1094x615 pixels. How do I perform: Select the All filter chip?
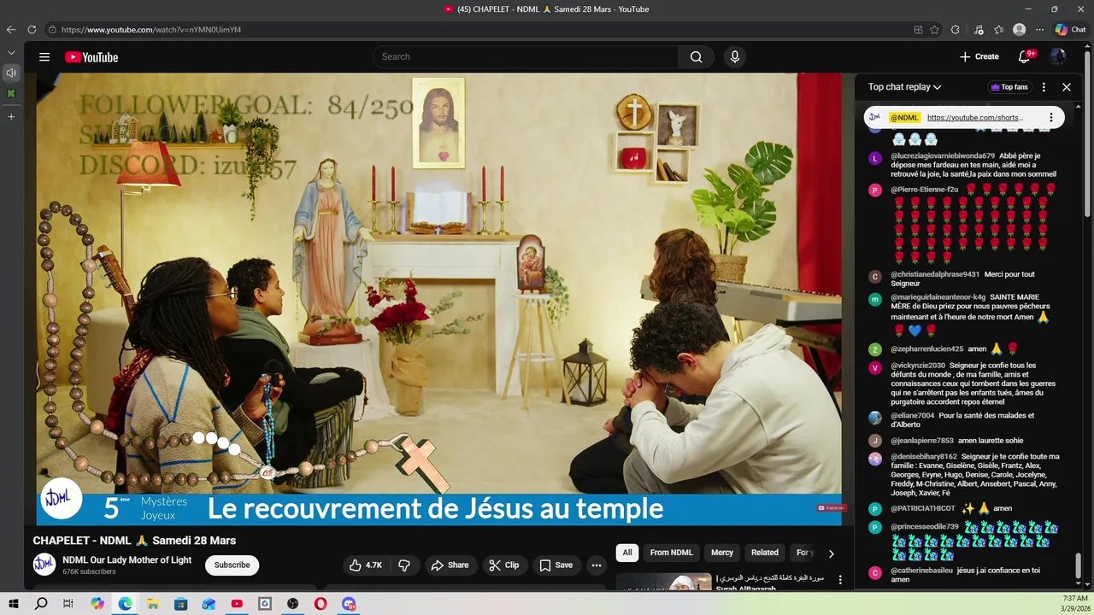click(627, 553)
